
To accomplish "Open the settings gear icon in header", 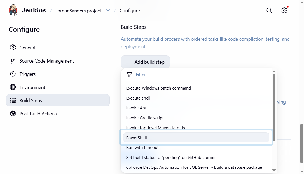I will coord(284,11).
